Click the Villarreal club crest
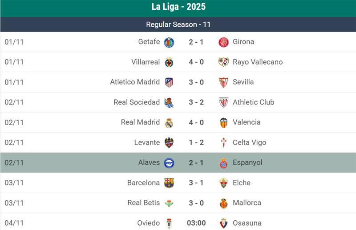This screenshot has width=356, height=230. click(169, 62)
